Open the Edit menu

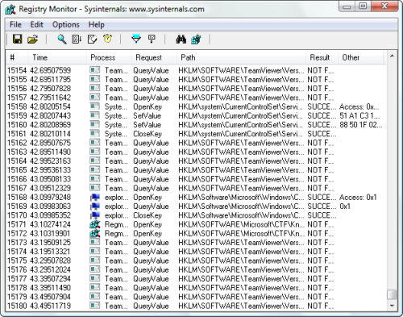click(x=36, y=25)
